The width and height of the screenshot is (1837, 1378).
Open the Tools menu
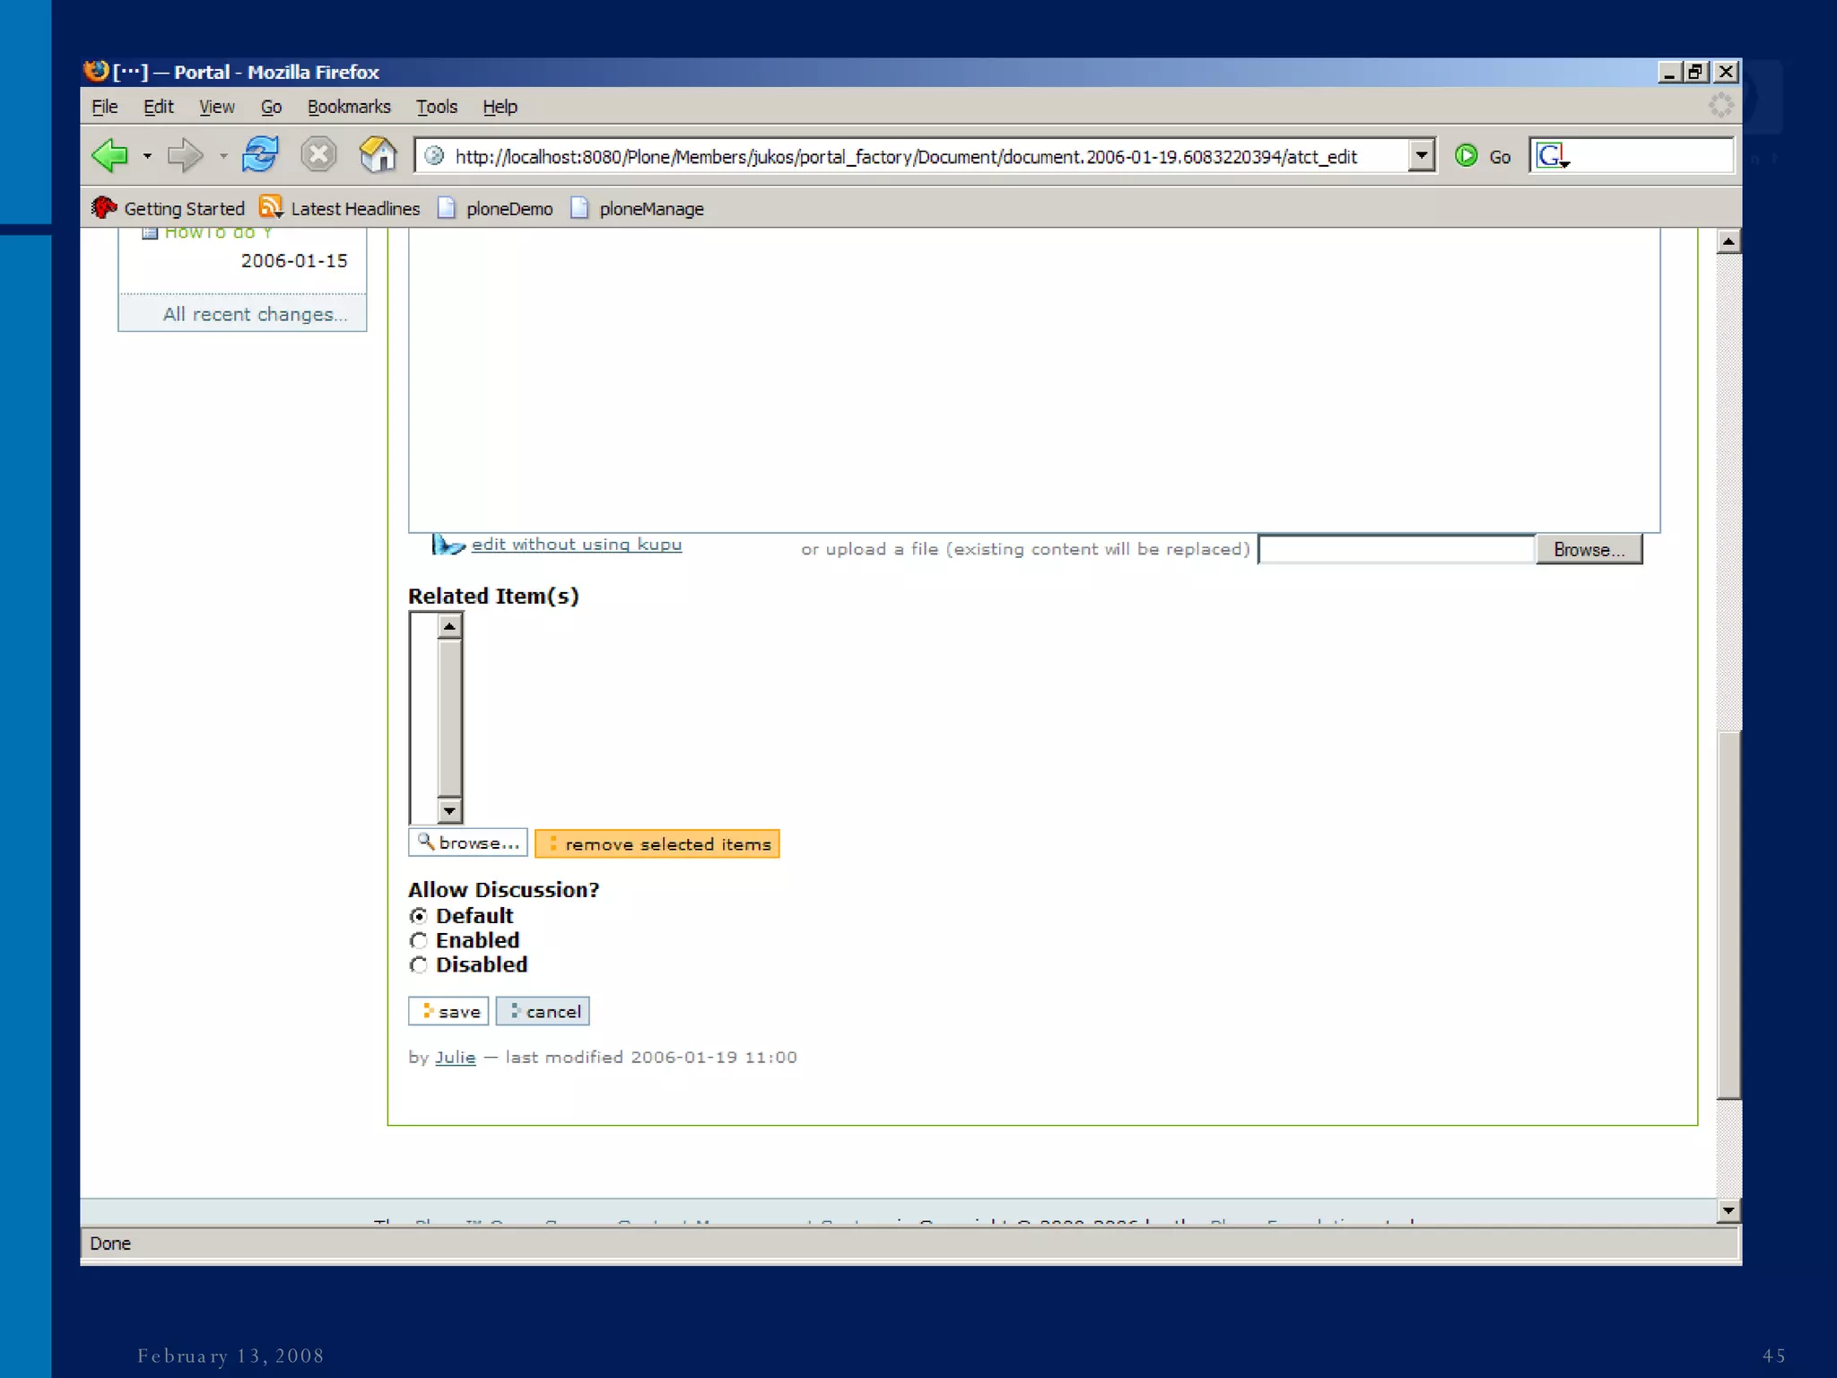coord(436,107)
